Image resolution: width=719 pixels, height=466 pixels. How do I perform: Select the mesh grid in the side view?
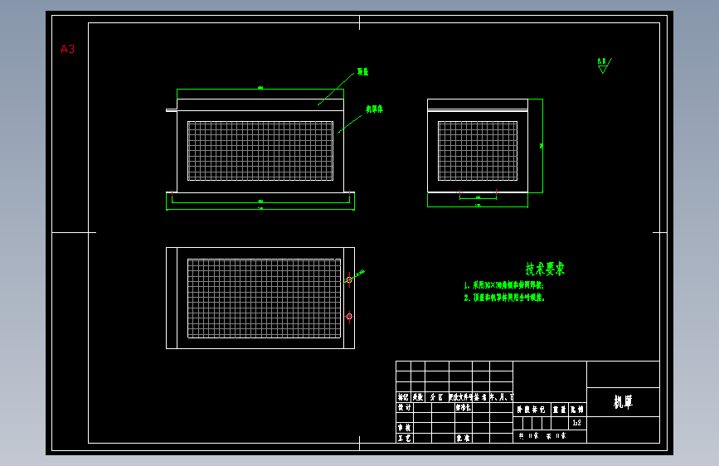click(478, 151)
